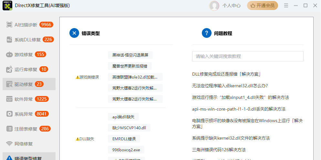Click the 问题教程 heading text
Screen dimensions: 321x160
coord(223,33)
